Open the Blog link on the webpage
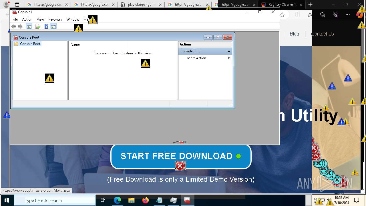Viewport: 366px width, 206px height. 294,34
